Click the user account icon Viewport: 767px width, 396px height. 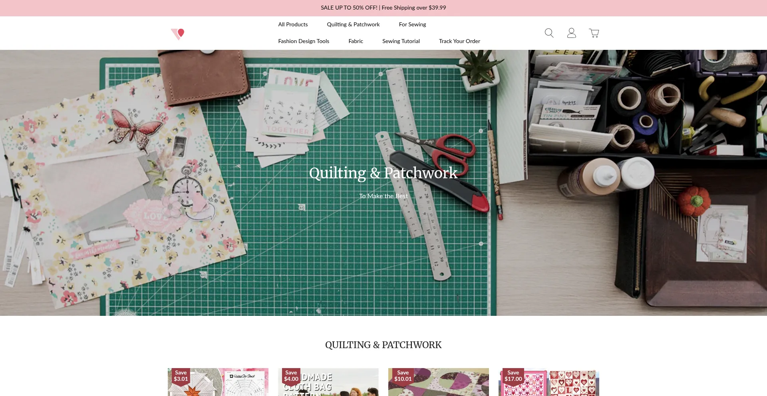coord(571,33)
